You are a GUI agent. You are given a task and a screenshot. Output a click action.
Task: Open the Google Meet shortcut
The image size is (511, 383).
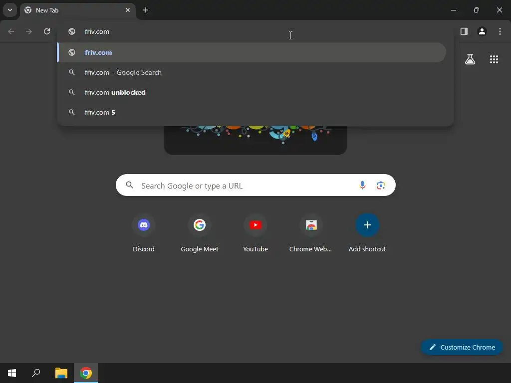coord(200,233)
